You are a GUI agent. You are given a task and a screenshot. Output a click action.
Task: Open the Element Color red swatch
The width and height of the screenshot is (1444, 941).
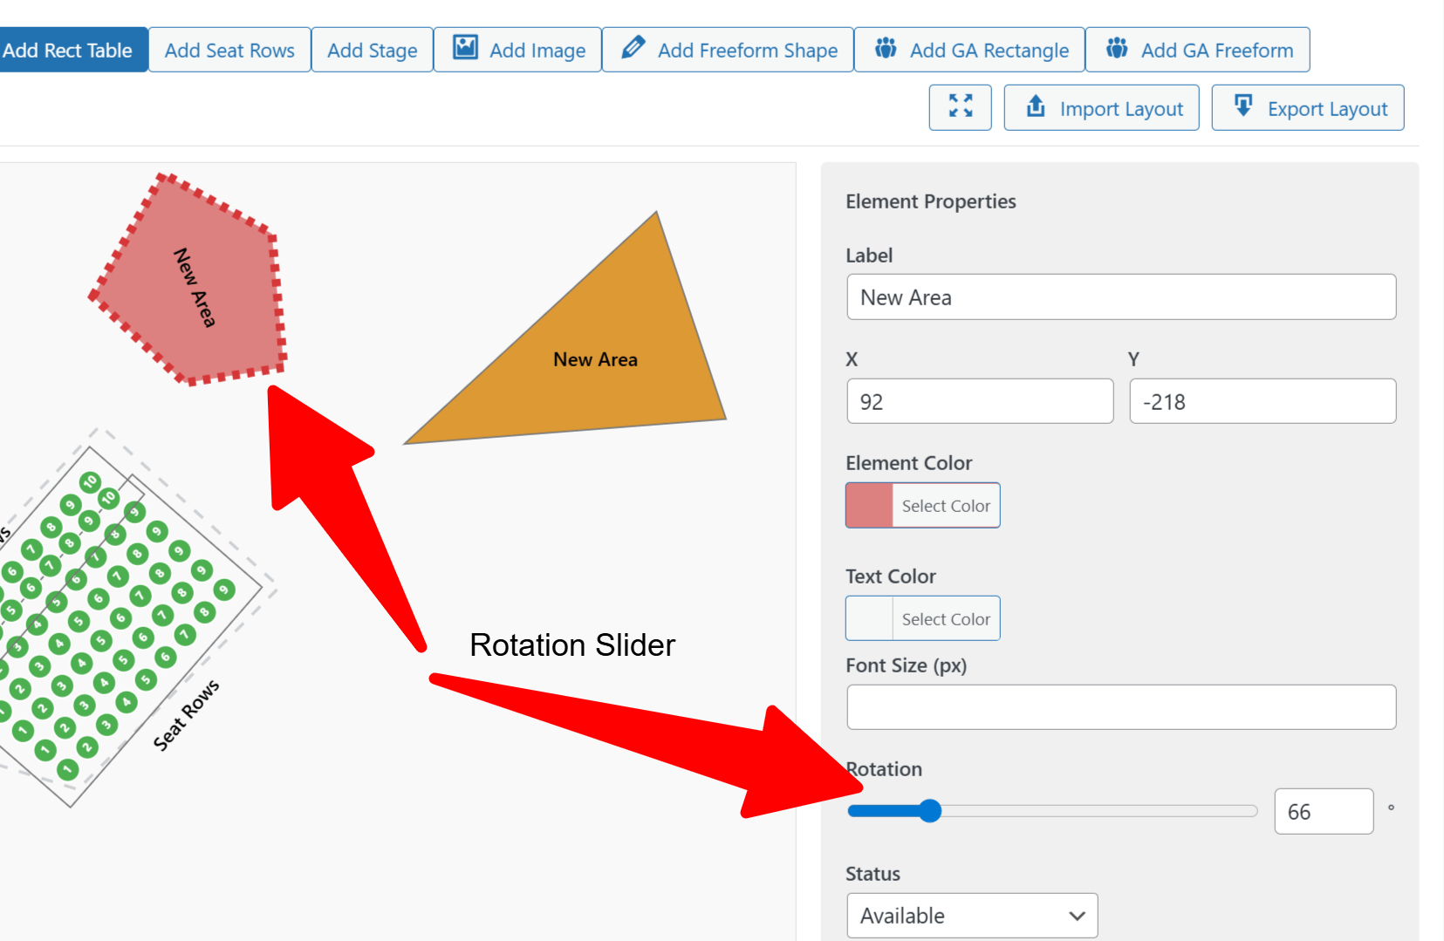(869, 506)
